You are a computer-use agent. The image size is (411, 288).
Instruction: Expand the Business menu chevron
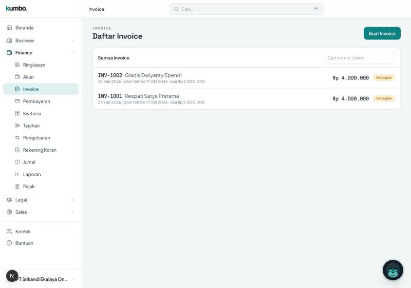click(73, 40)
